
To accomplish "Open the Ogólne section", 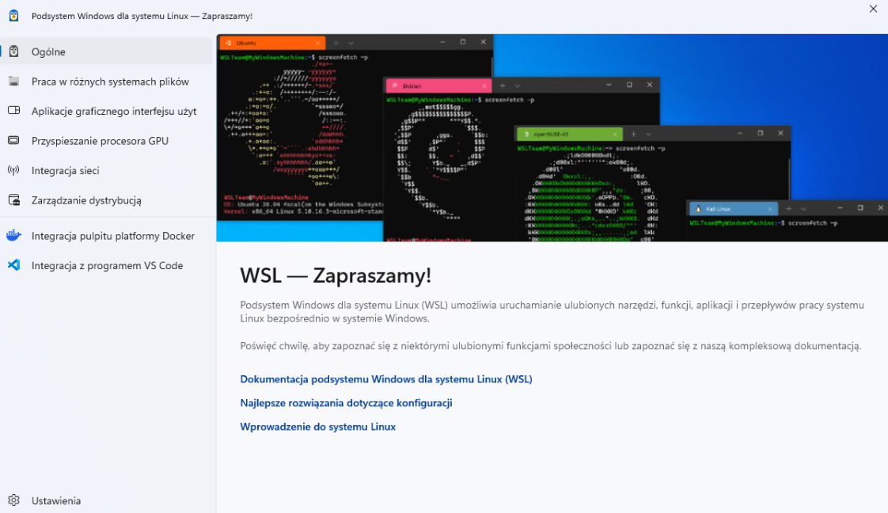I will coord(107,51).
